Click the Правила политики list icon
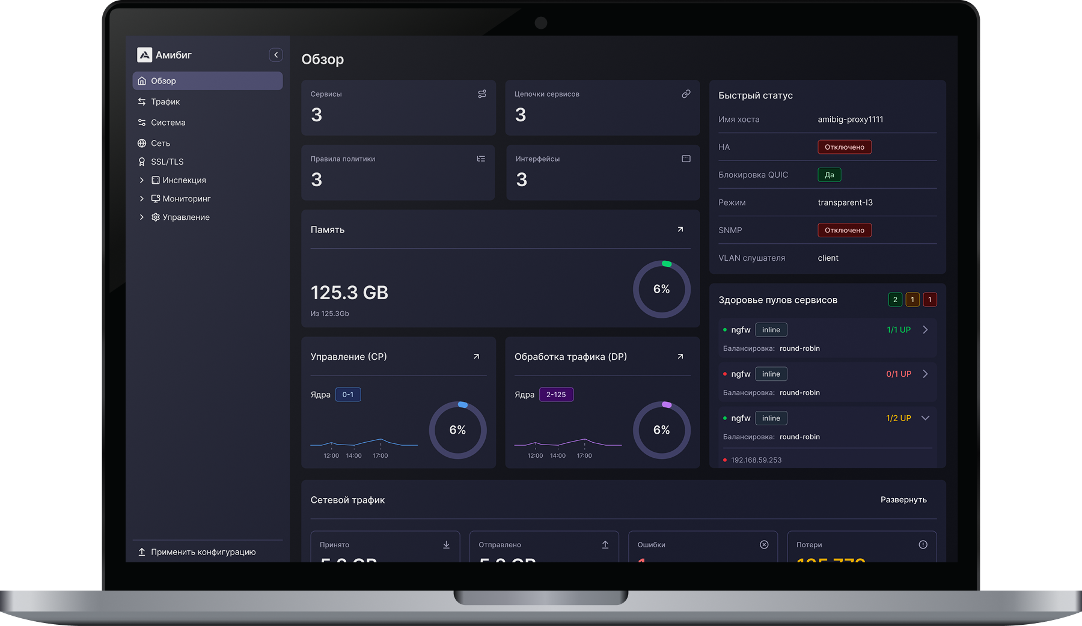 pyautogui.click(x=480, y=159)
